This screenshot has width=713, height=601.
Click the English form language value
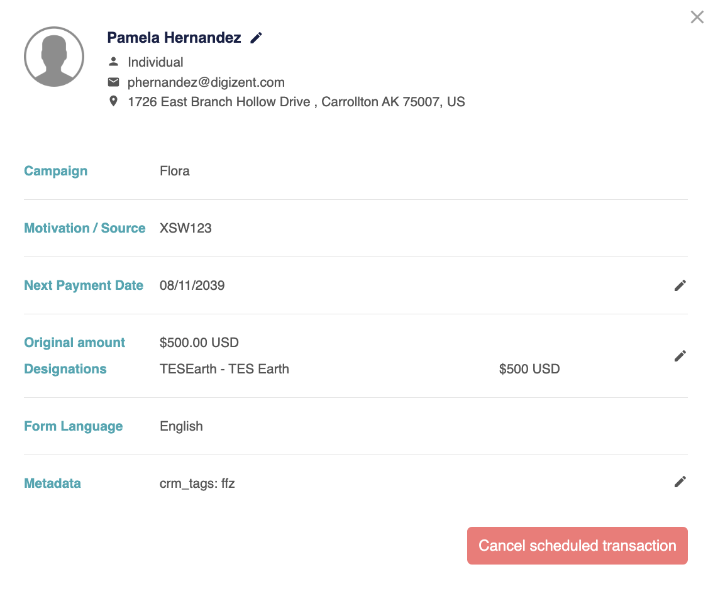(x=181, y=426)
